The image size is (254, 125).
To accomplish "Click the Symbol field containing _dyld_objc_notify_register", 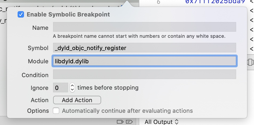I will point(144,48).
